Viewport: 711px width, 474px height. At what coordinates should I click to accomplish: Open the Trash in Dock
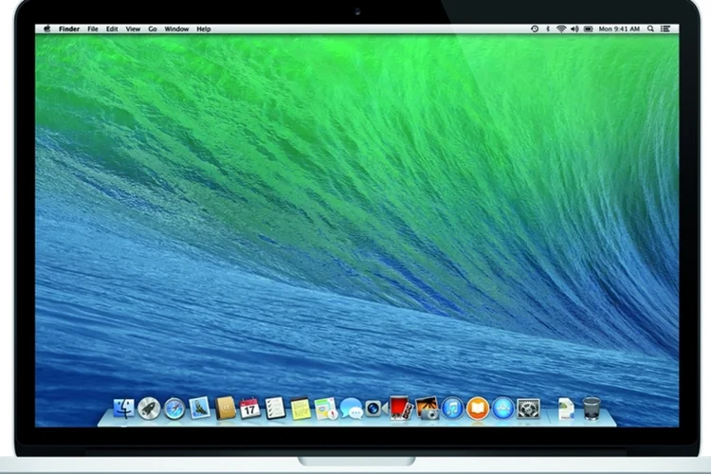[592, 409]
